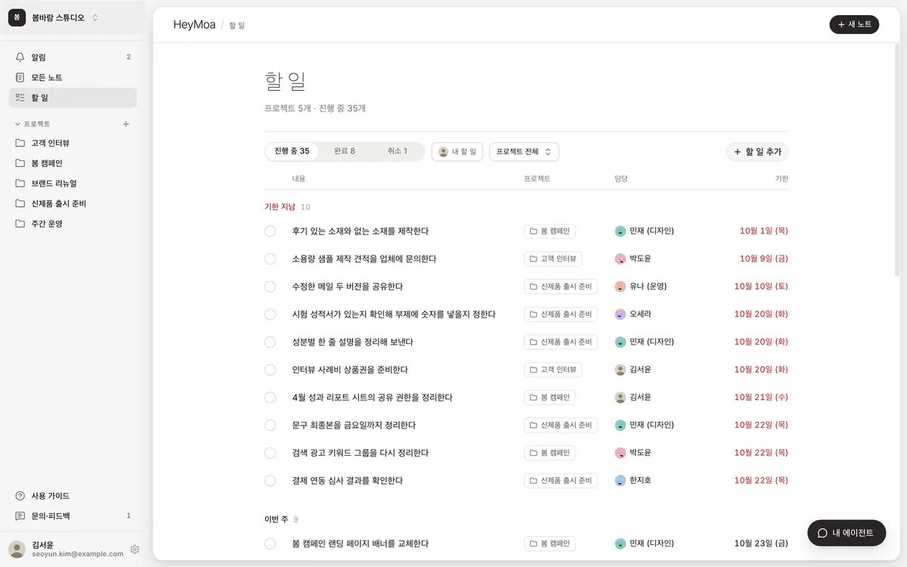Open 고객 인터뷰 tag on 인터뷰 사례비 row
This screenshot has width=907, height=567.
click(553, 370)
